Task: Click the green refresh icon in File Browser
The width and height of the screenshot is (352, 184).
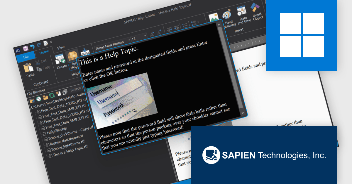Action: [x=52, y=95]
